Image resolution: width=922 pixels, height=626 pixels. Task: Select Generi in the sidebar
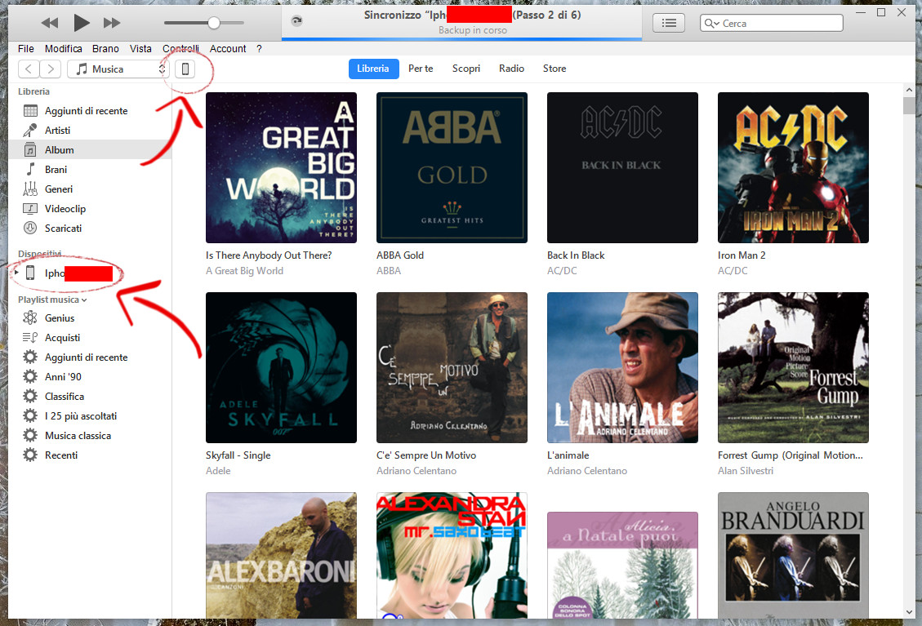[x=90, y=189]
